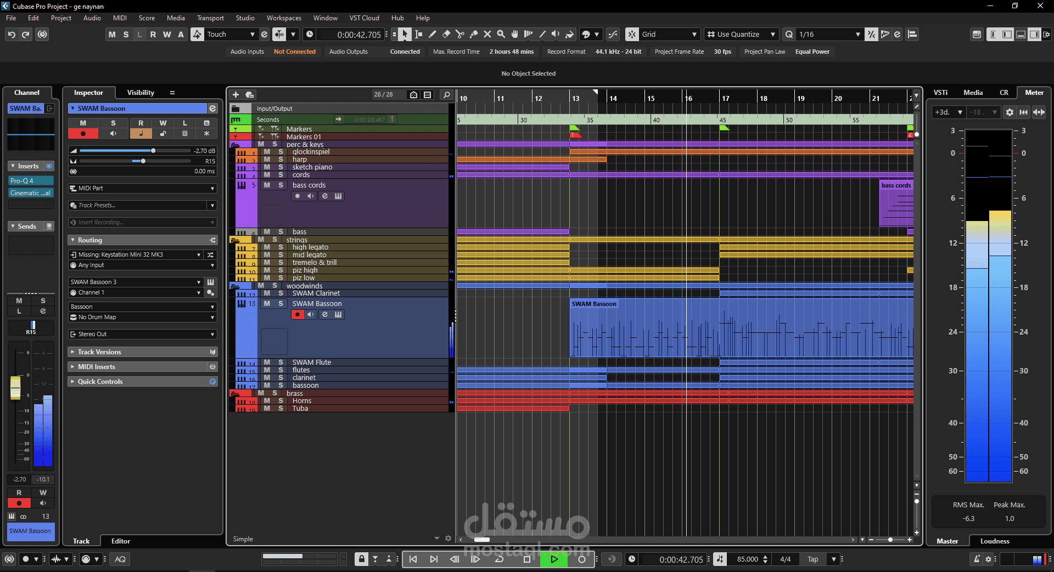Click the green Play transport button
This screenshot has height=572, width=1054.
[554, 559]
